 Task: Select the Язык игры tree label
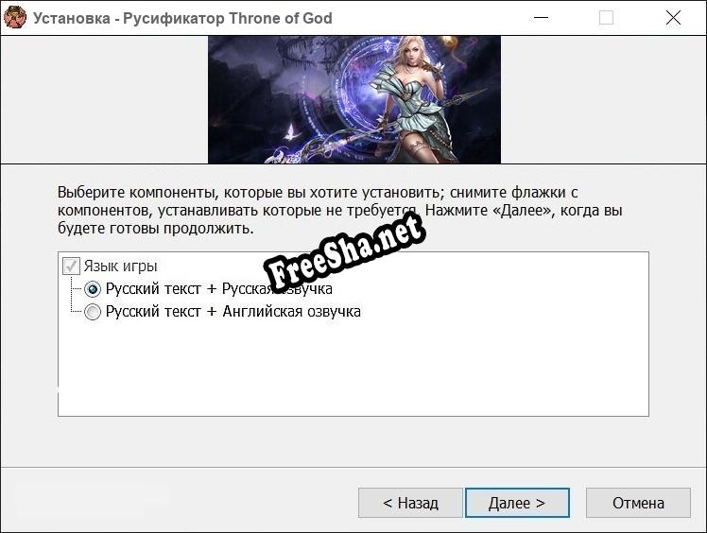pyautogui.click(x=120, y=266)
